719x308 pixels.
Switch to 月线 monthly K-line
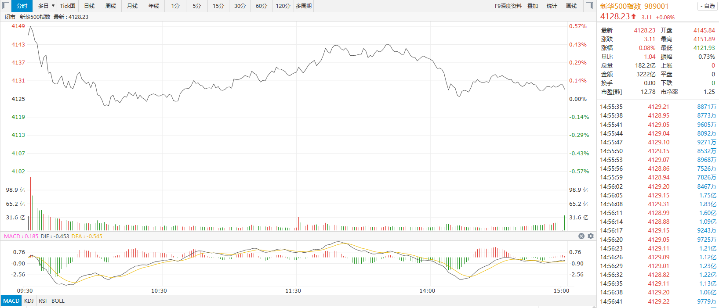click(x=132, y=6)
